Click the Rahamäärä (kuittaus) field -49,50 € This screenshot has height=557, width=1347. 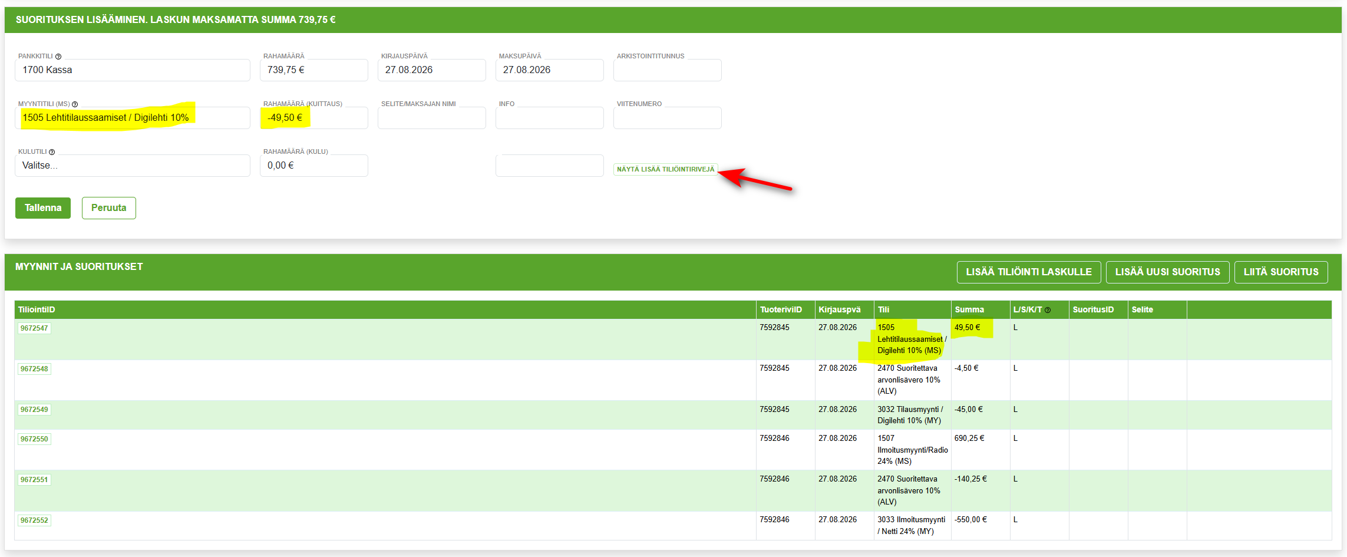click(x=314, y=118)
